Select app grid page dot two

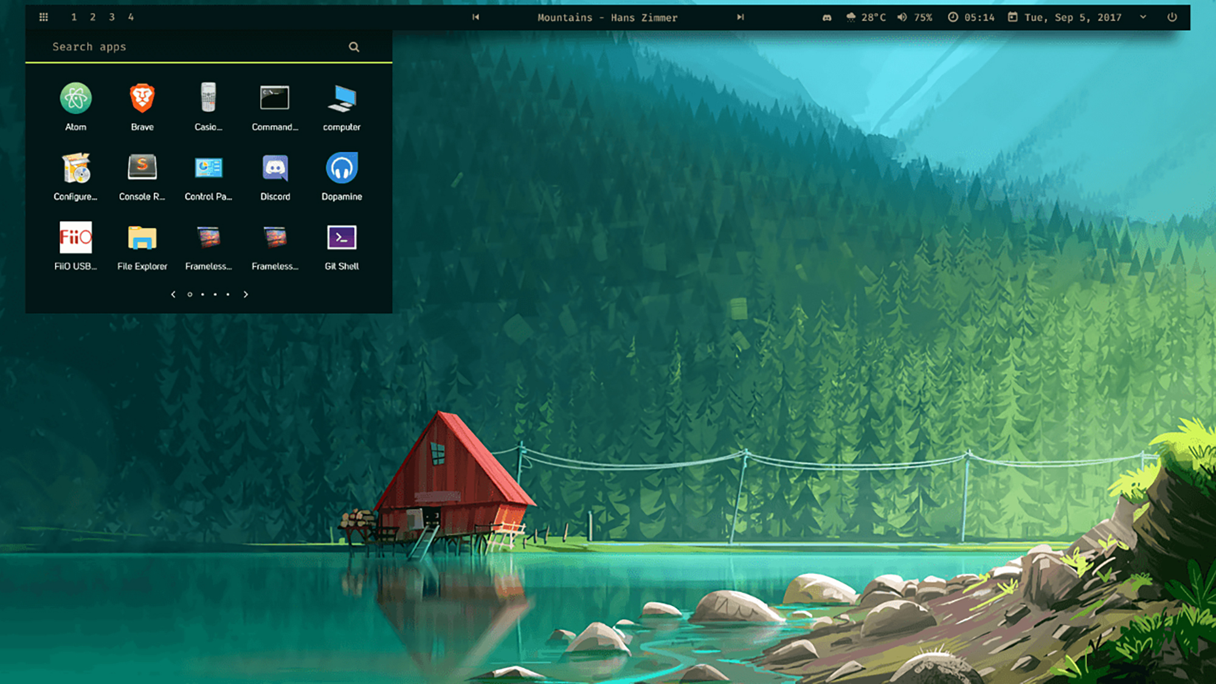202,294
